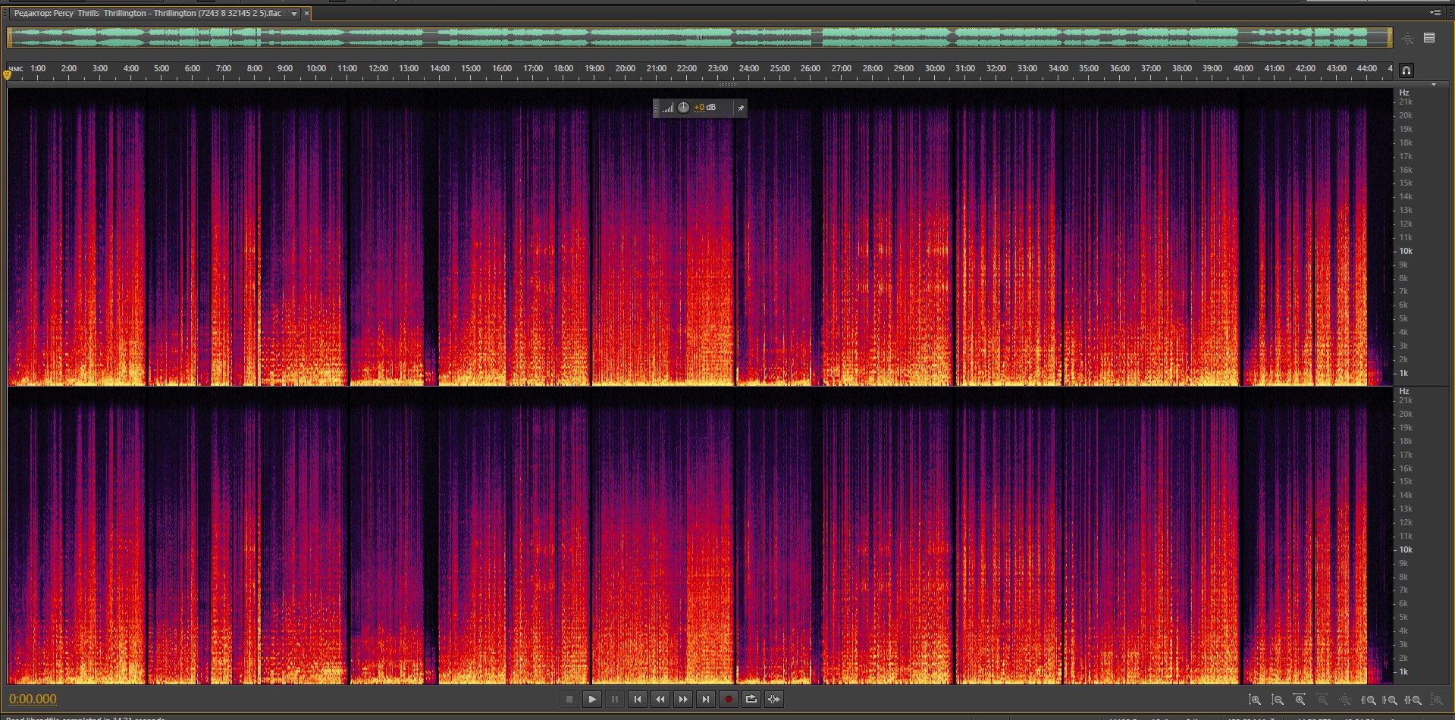Click the Fast Forward transport button
This screenshot has height=720, width=1455.
click(x=683, y=699)
